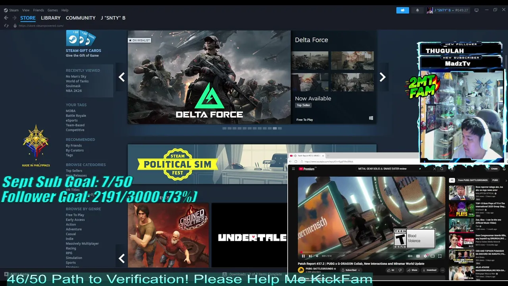This screenshot has width=508, height=286.
Task: Show next featured game in Steam carousel
Action: [383, 77]
